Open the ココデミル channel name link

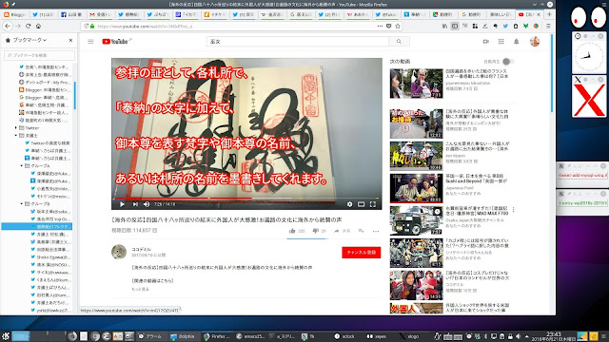pos(142,249)
